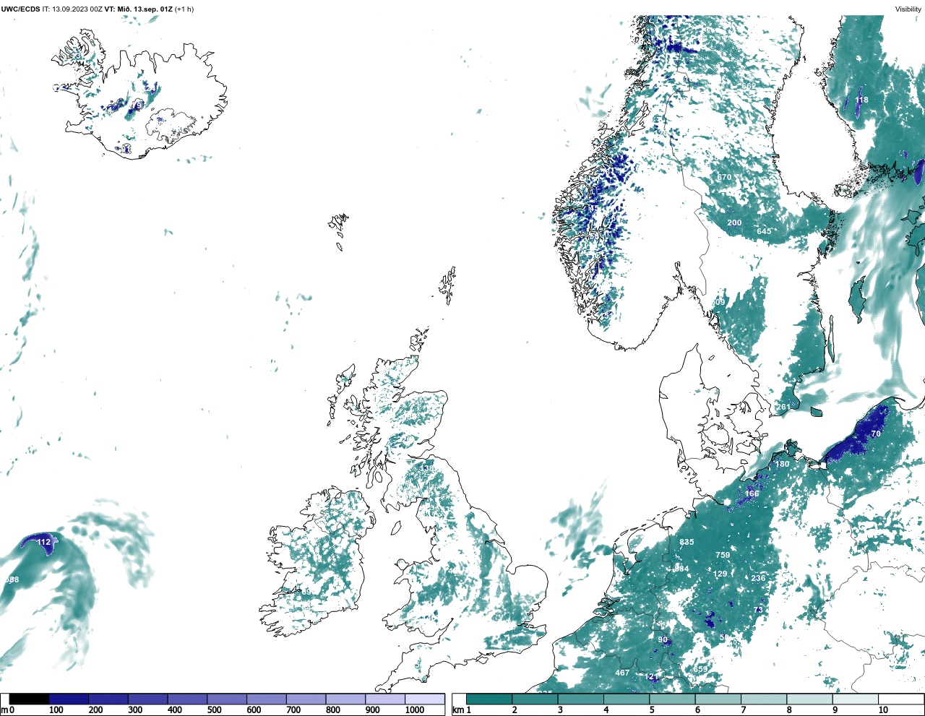The image size is (925, 716).
Task: Click the '236' value over eastern Germany
Action: [x=758, y=578]
